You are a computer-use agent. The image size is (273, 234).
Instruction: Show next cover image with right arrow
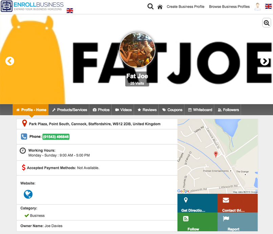(265, 61)
